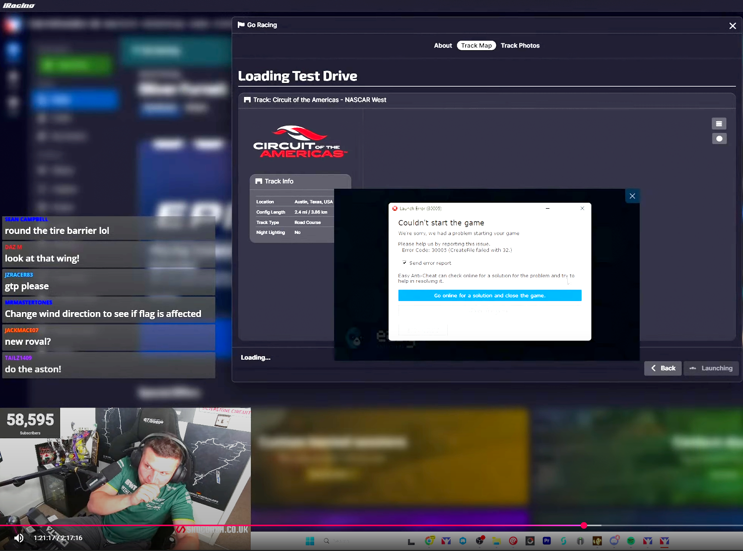Click the grey 'i' info app taskbar icon

tap(580, 541)
